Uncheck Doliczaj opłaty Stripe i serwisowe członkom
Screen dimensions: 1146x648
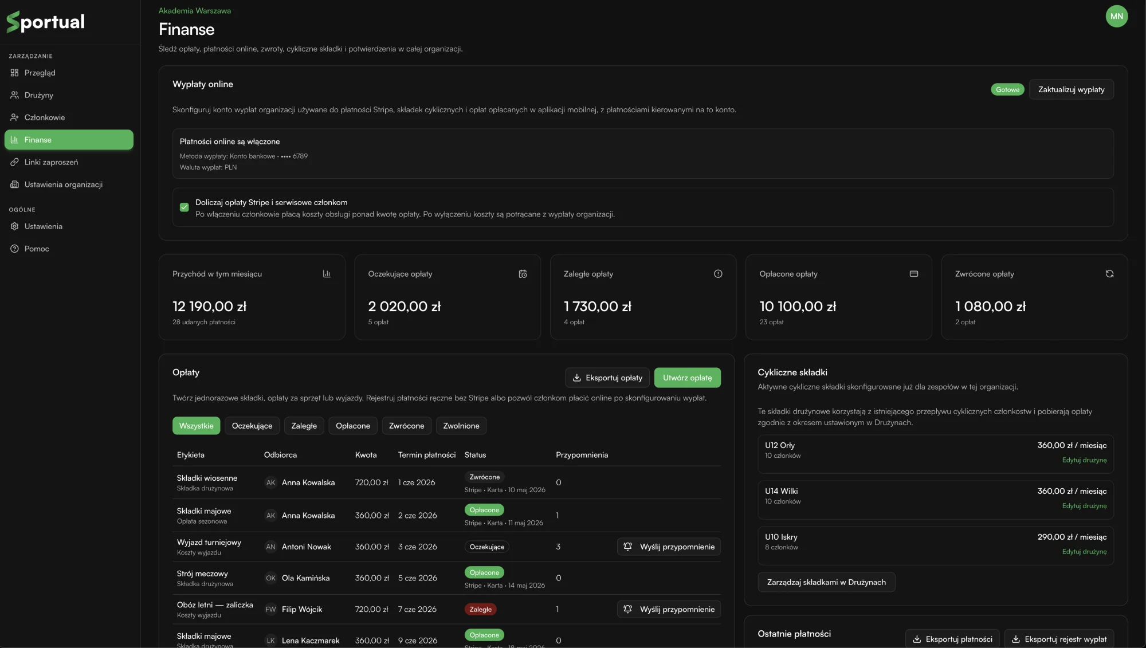click(184, 207)
